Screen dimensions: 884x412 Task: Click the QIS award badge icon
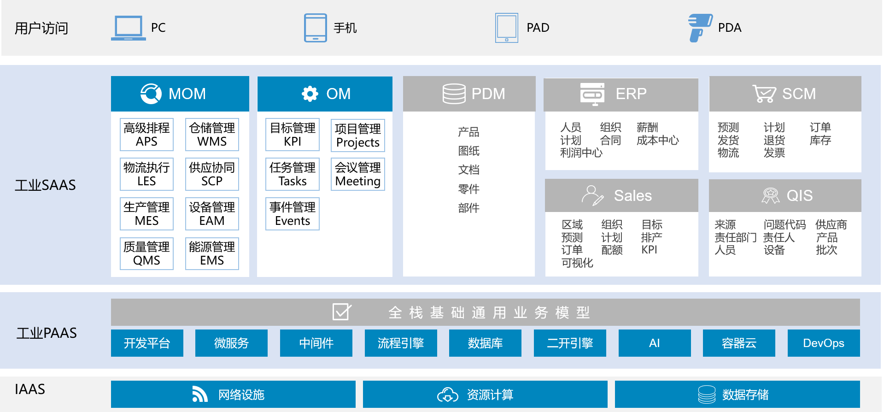(770, 195)
